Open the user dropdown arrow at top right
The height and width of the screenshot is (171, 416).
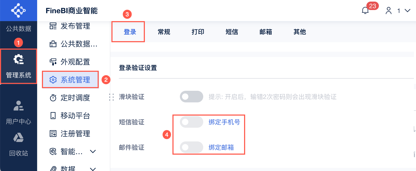click(x=408, y=11)
